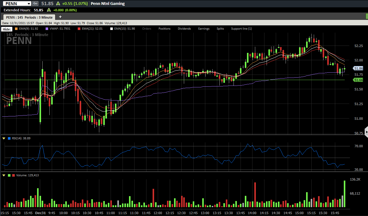368x216 pixels.
Task: Show Orders on the chart
Action: tap(147, 29)
